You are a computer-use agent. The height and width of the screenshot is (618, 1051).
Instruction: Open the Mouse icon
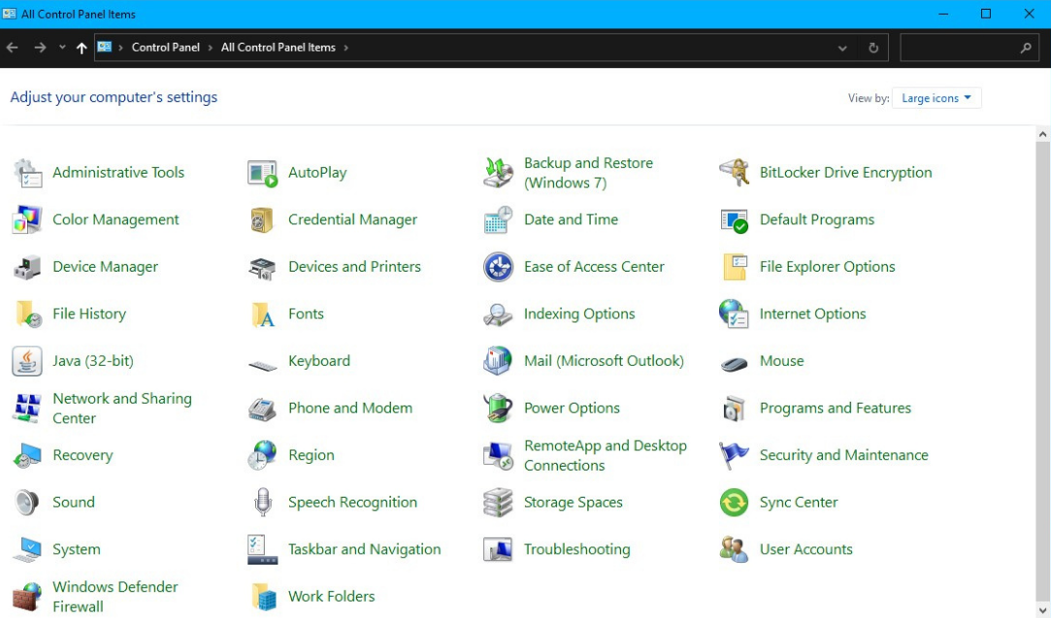coord(734,364)
